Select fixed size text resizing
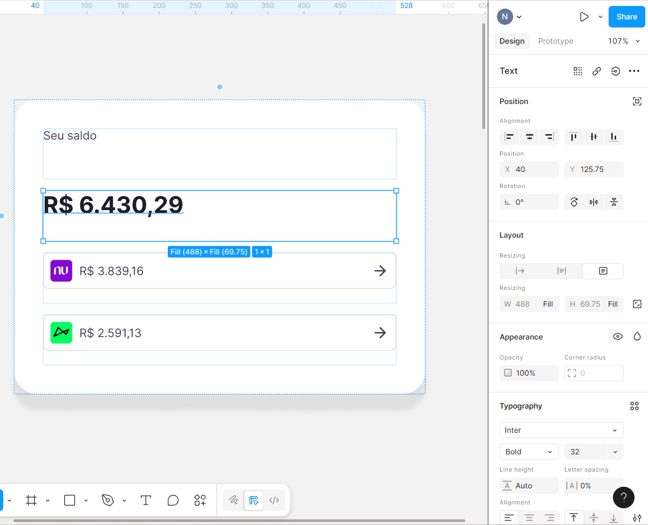This screenshot has height=525, width=648. coord(603,271)
